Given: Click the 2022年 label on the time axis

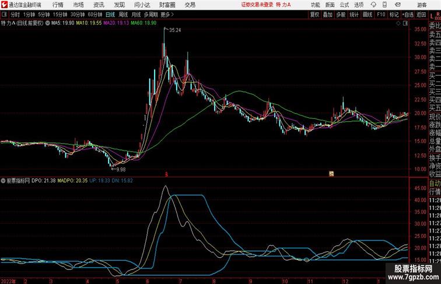Looking at the screenshot, I should (8, 281).
